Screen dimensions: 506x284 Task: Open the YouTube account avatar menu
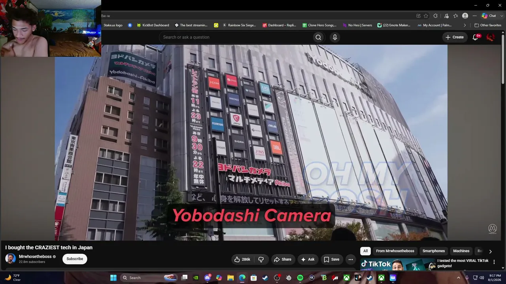pyautogui.click(x=490, y=37)
